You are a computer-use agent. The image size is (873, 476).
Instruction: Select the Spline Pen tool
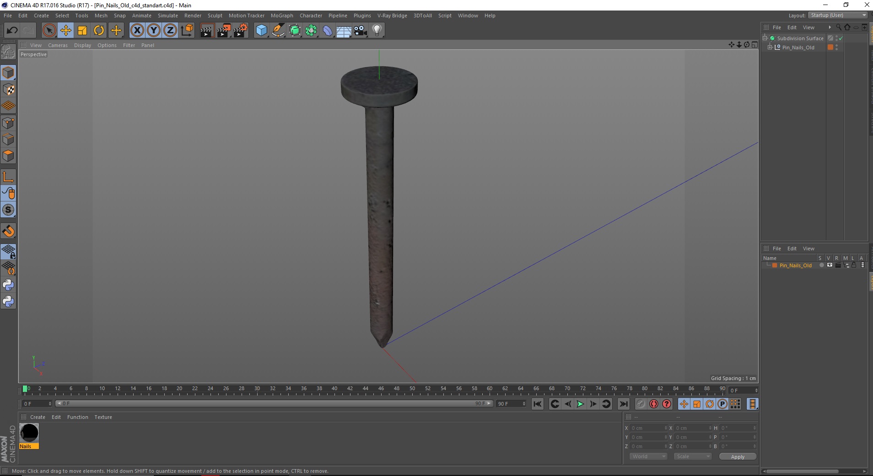[278, 31]
